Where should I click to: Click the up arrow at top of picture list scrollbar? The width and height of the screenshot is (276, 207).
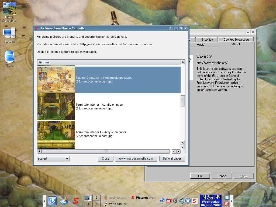(183, 62)
